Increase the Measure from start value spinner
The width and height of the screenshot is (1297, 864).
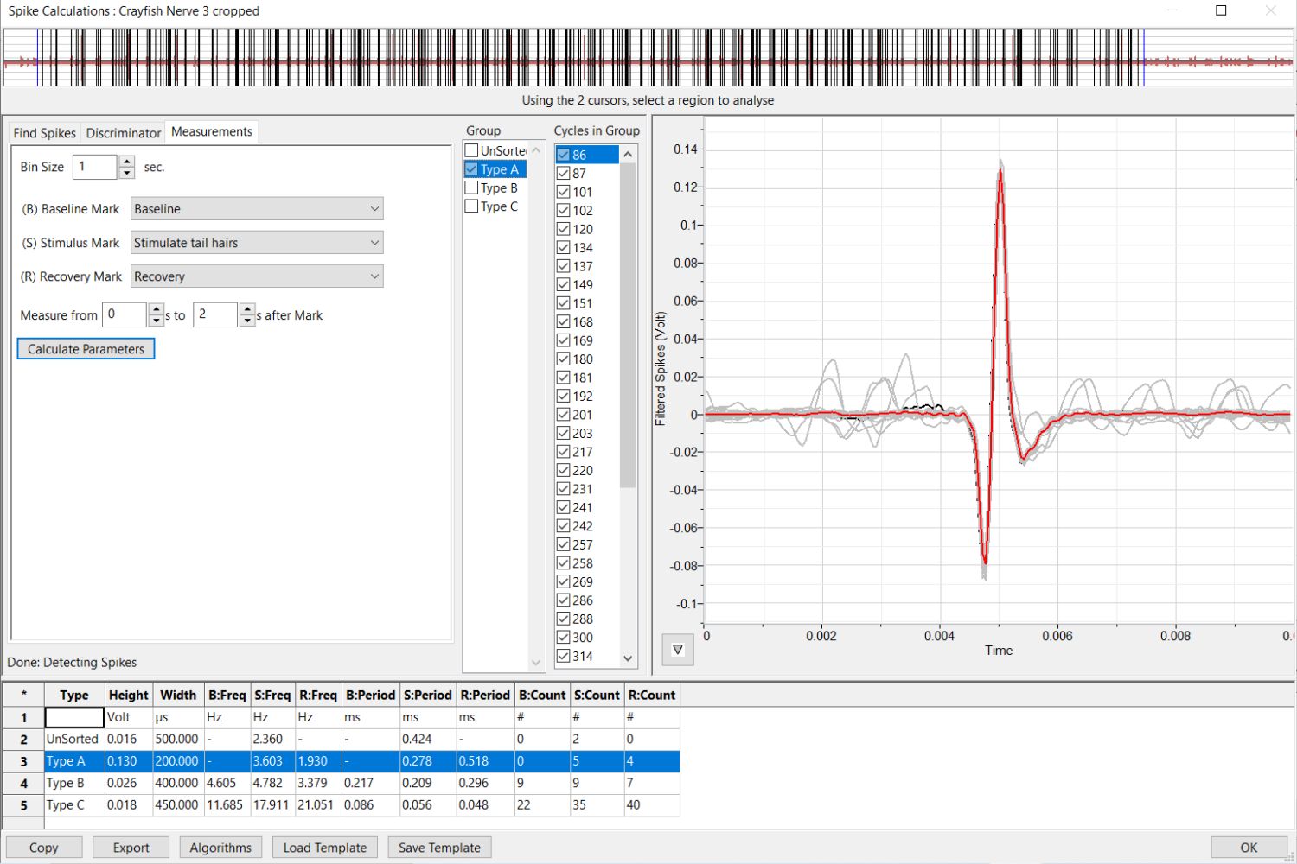(x=157, y=309)
